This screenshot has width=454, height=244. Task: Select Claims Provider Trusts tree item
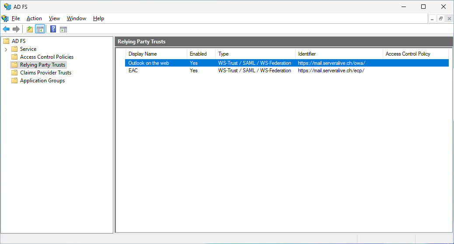(x=45, y=73)
